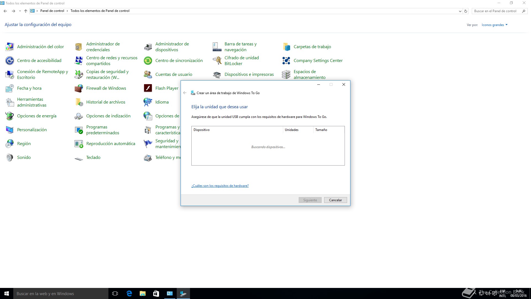Open Centro de accesibilidad icon
The image size is (531, 299).
pos(10,61)
